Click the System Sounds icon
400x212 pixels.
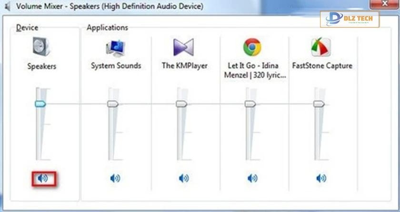(x=115, y=48)
